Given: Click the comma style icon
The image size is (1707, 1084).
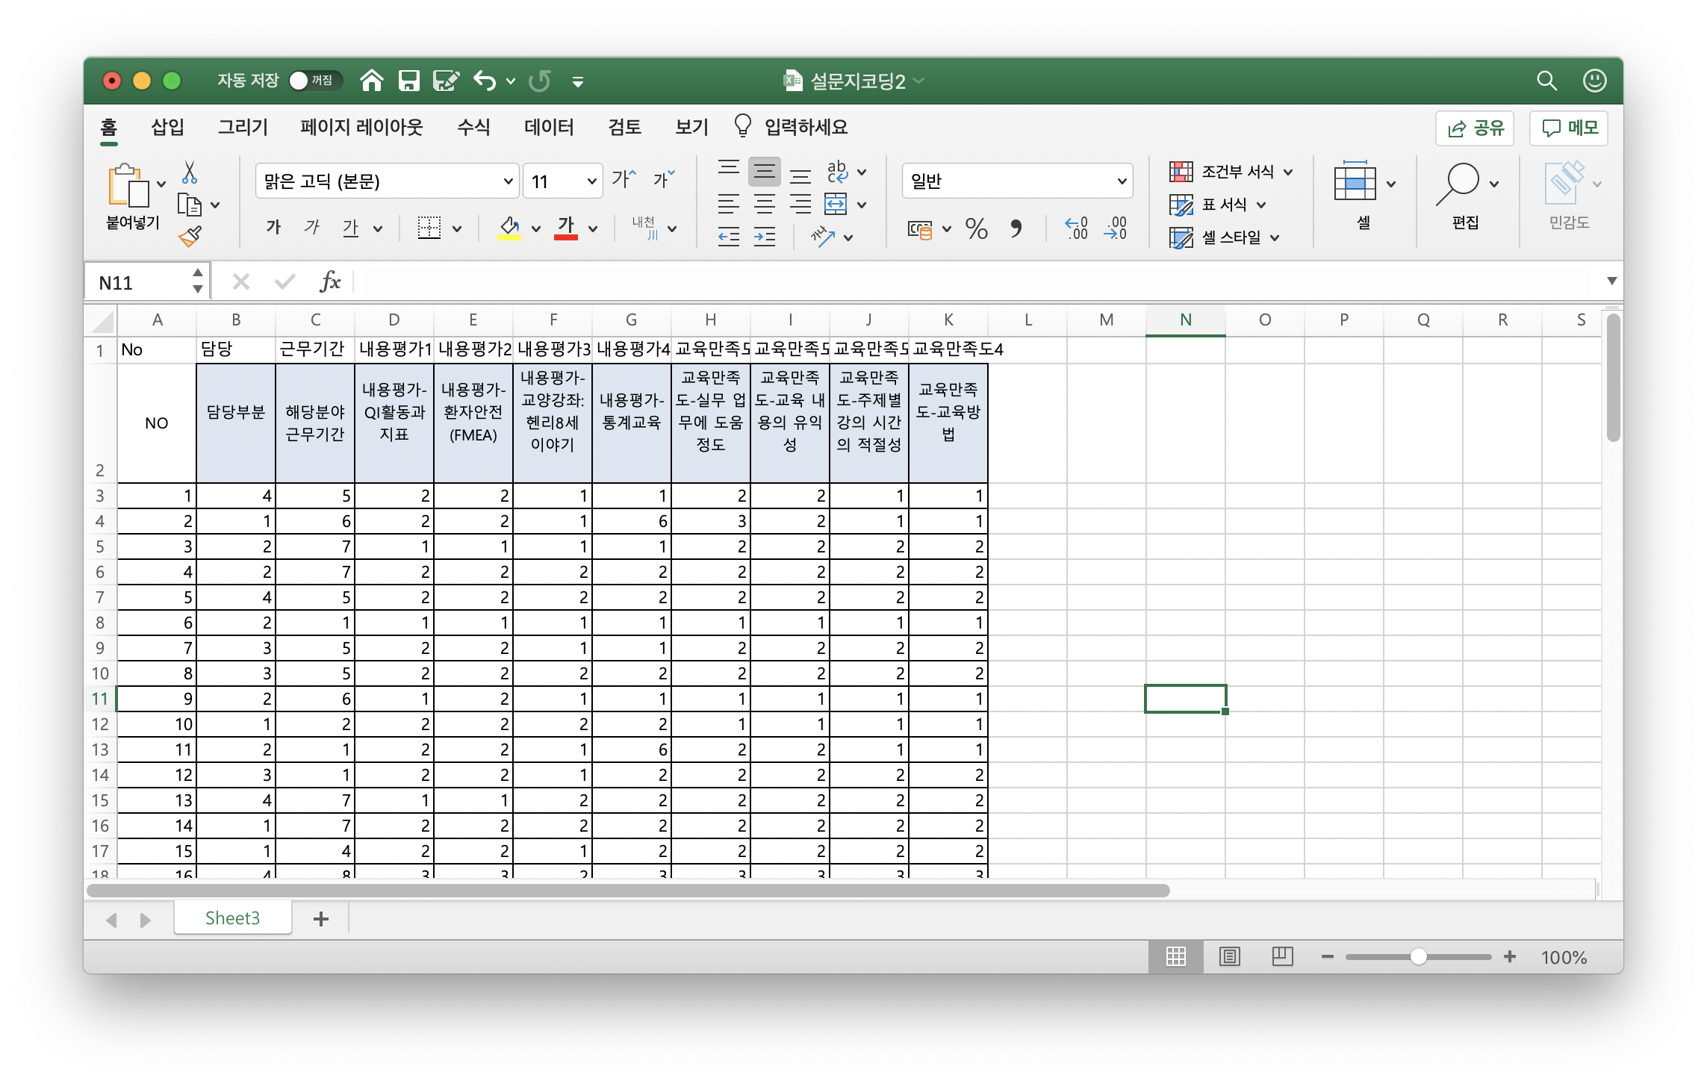Looking at the screenshot, I should (1016, 228).
